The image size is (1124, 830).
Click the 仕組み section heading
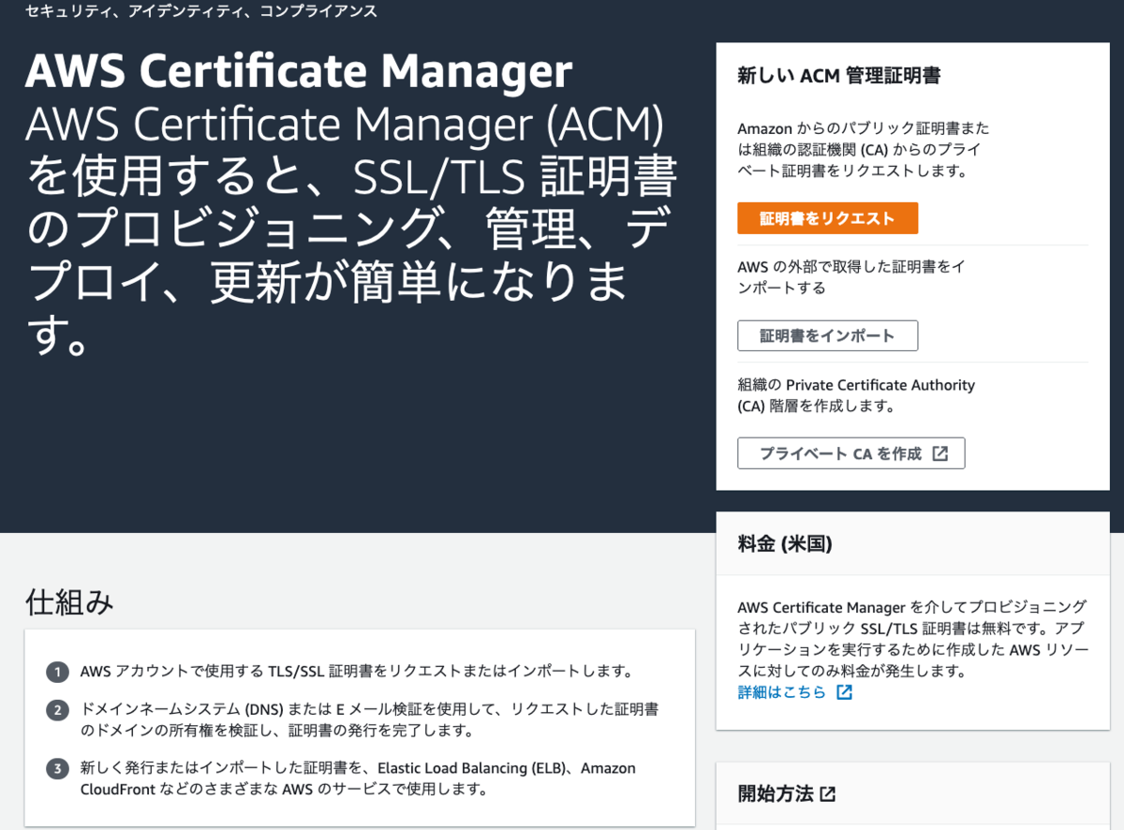pos(69,602)
